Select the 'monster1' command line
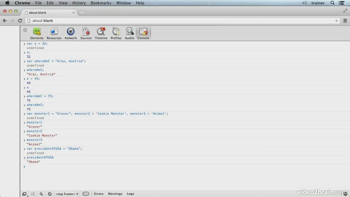 click(34, 123)
